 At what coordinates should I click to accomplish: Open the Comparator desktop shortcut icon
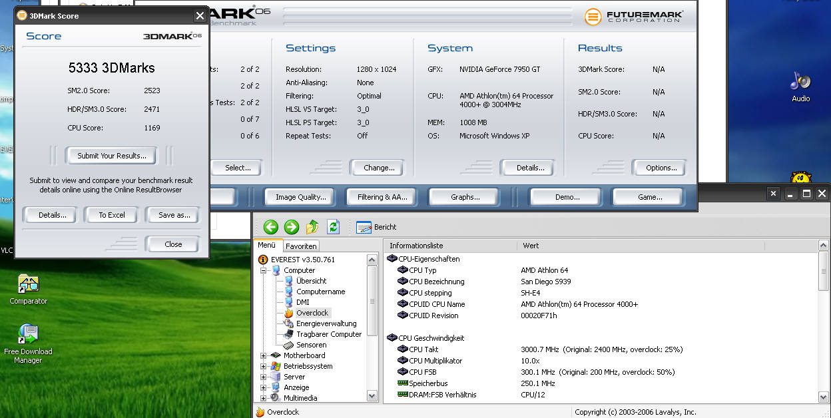(x=29, y=284)
